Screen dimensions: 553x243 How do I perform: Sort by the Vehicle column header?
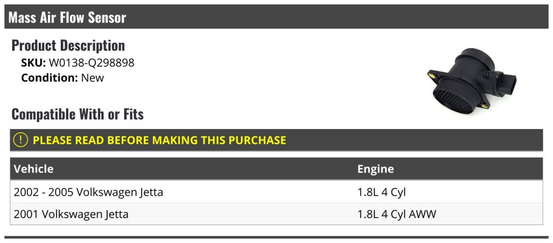pos(34,169)
